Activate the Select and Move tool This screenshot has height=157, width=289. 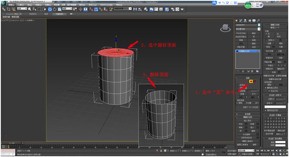coord(50,9)
